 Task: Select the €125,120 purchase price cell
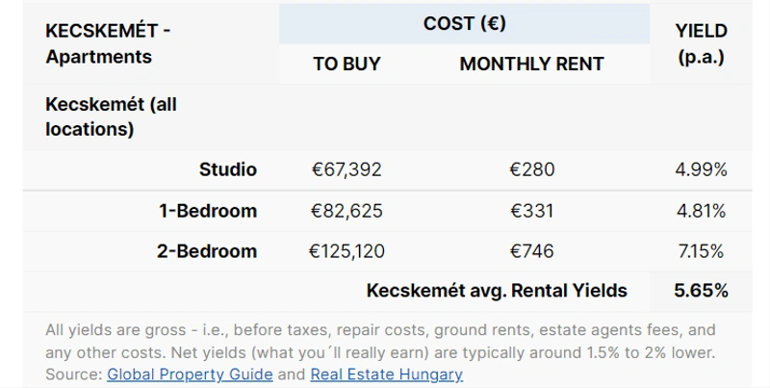pyautogui.click(x=346, y=251)
